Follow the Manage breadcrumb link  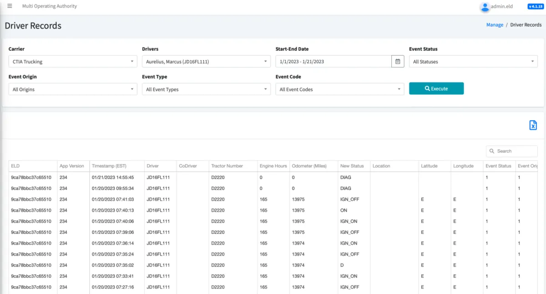pyautogui.click(x=495, y=25)
